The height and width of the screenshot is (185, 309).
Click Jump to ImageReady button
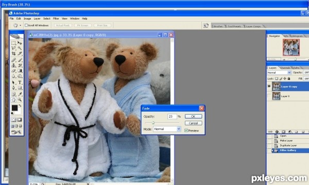pyautogui.click(x=16, y=132)
